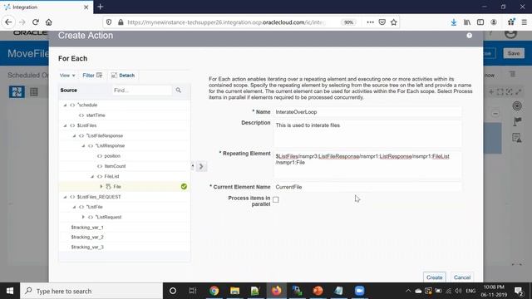
Task: Click the browser back arrow
Action: (8, 22)
